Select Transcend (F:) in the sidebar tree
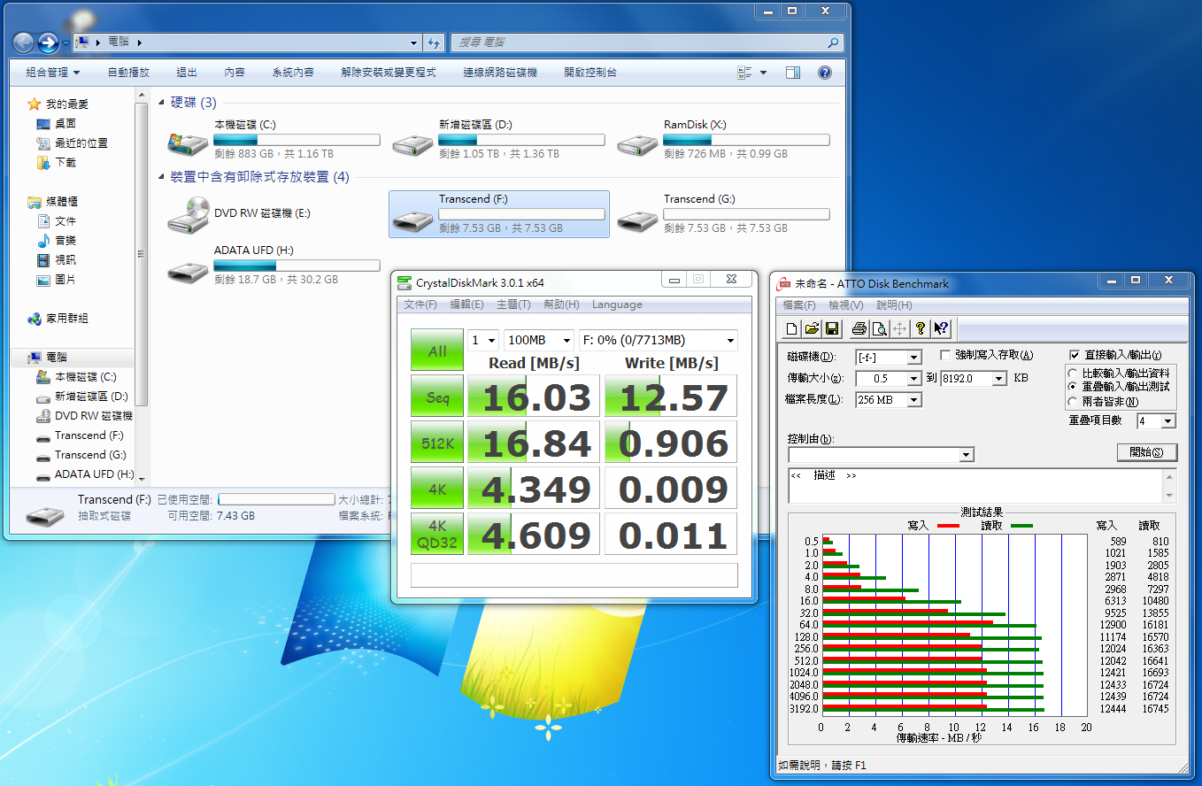The width and height of the screenshot is (1202, 786). click(x=89, y=435)
